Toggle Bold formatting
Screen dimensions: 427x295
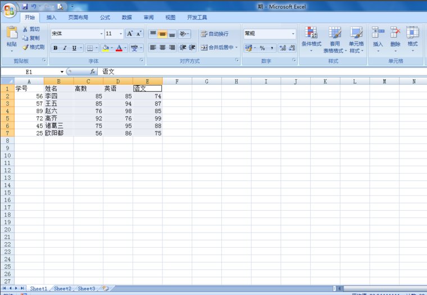click(55, 48)
